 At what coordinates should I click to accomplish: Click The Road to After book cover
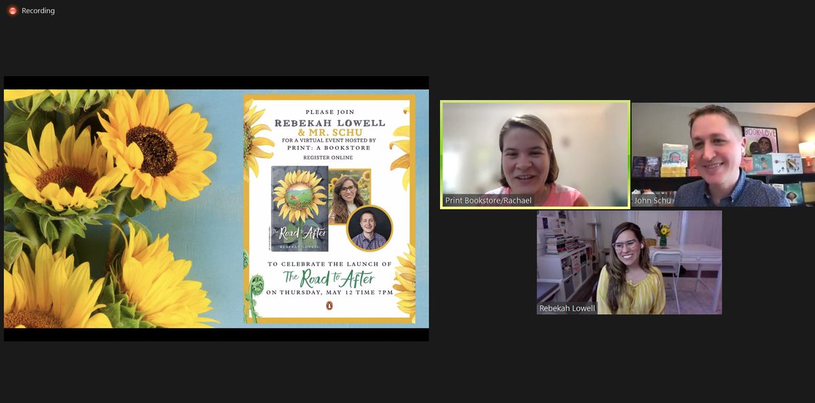coord(300,208)
